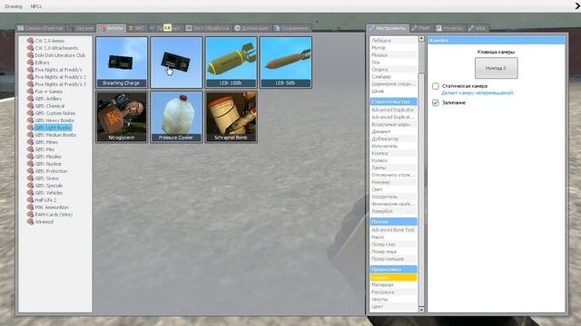Select the highlighted GB5: Light Bombs category

[53, 128]
